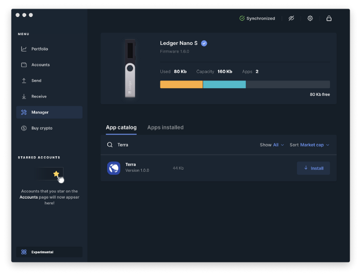This screenshot has height=276, width=361.
Task: Select Send in the sidebar menu
Action: pos(50,80)
